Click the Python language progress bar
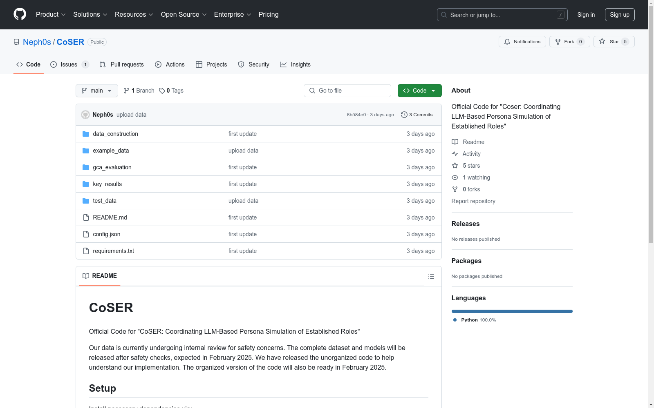The image size is (654, 408). (x=512, y=311)
